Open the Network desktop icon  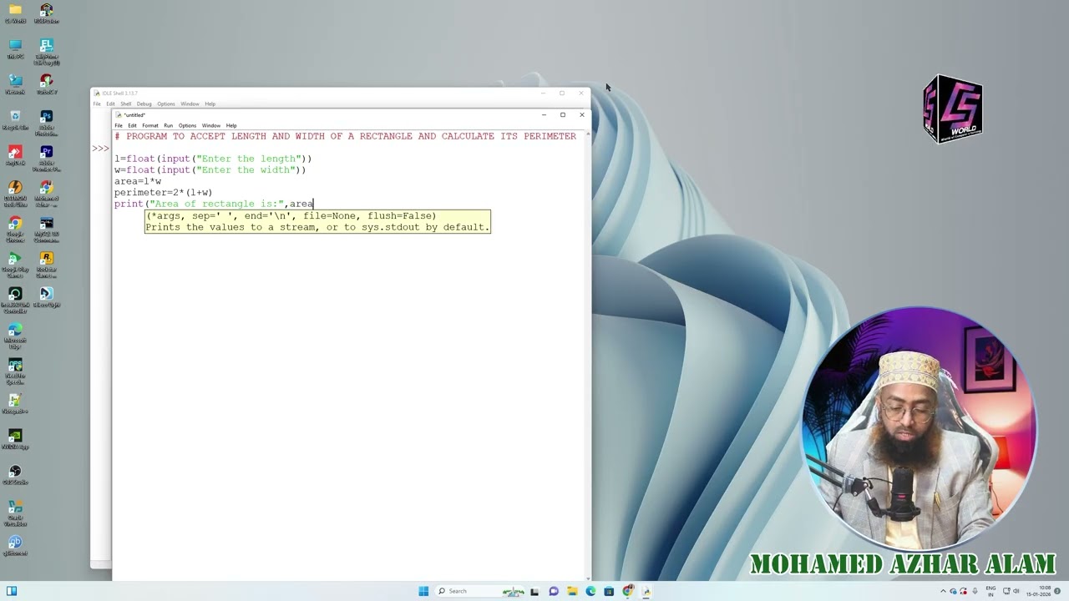click(15, 83)
